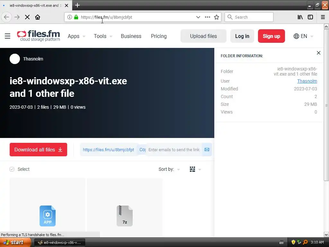Open the Windows Start menu
The image size is (329, 247).
coord(15,242)
